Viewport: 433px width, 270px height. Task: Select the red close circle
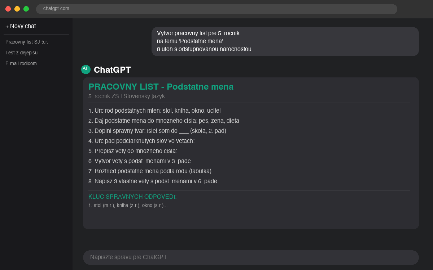point(8,9)
